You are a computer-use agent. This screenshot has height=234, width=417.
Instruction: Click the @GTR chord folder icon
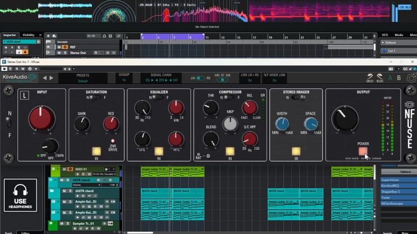click(52, 191)
